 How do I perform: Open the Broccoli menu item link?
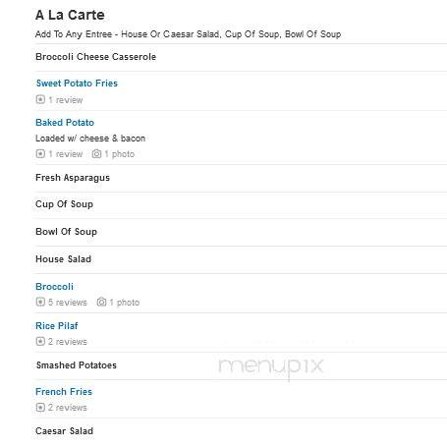point(54,287)
